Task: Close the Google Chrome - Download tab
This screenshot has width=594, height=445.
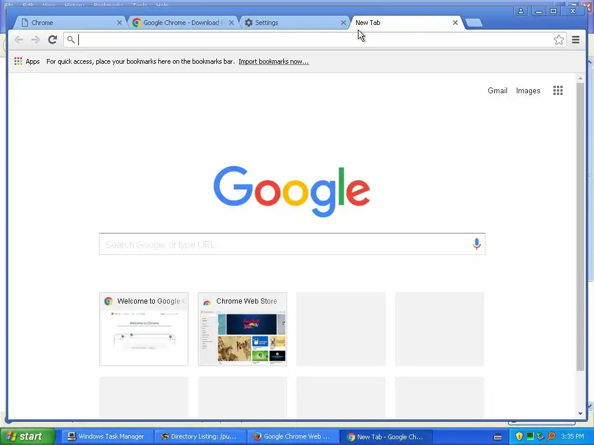Action: coord(231,23)
